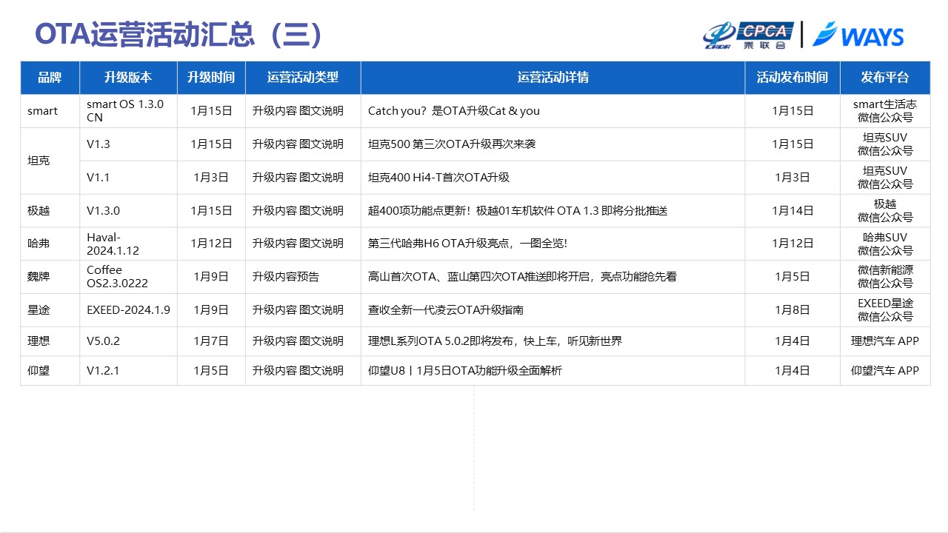Click the CPCA 乘联会 logo
The height and width of the screenshot is (533, 948).
point(748,35)
